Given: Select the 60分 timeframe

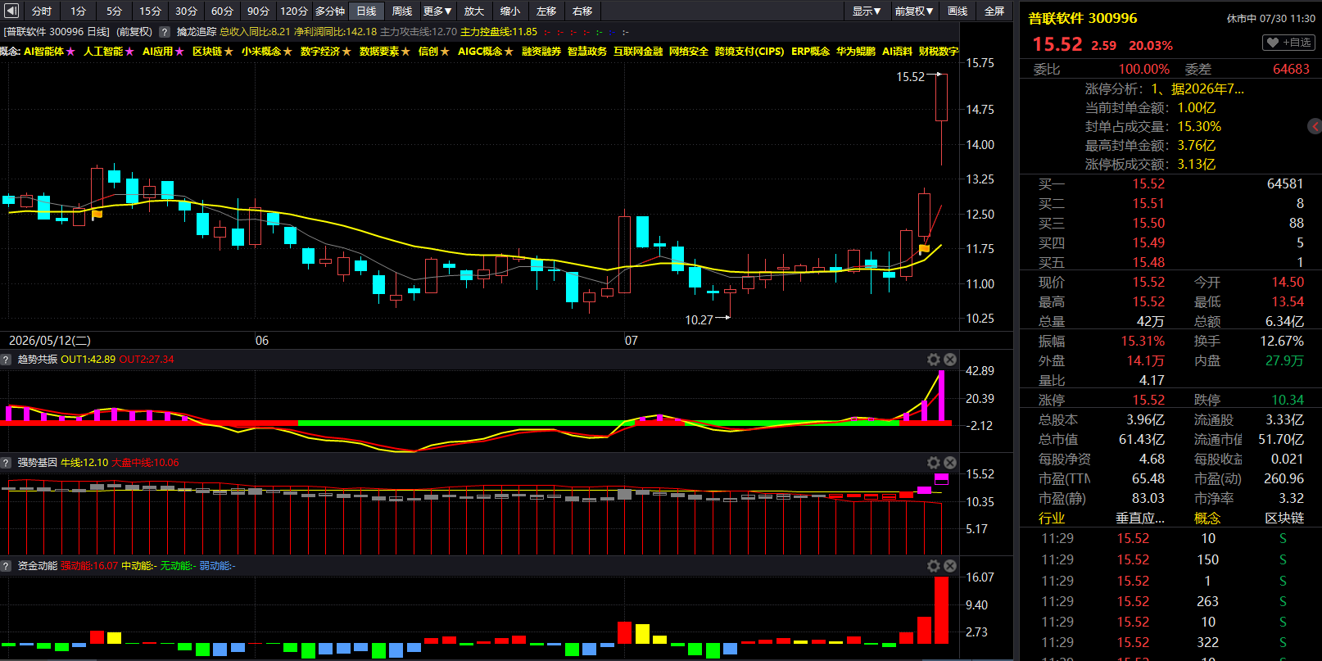Looking at the screenshot, I should [x=222, y=11].
